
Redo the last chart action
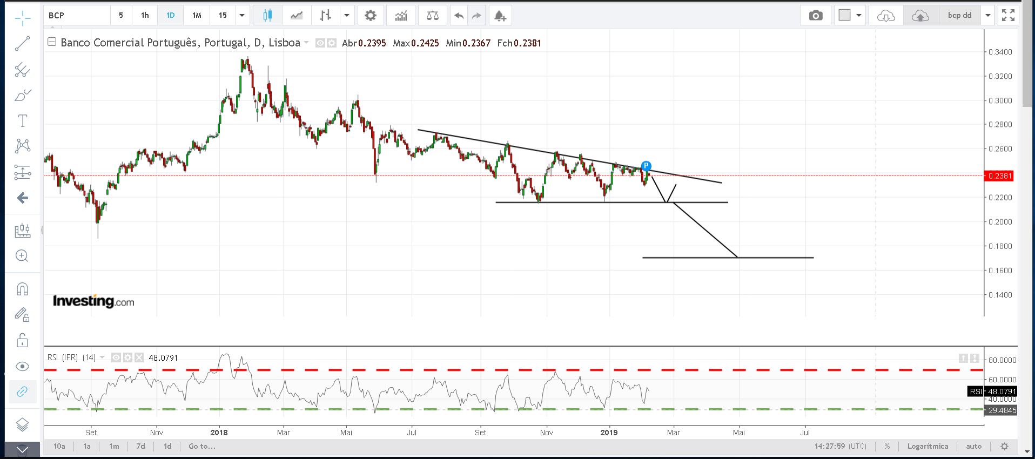point(476,16)
